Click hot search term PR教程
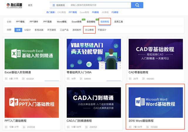188x132 pixels. (x=95, y=12)
